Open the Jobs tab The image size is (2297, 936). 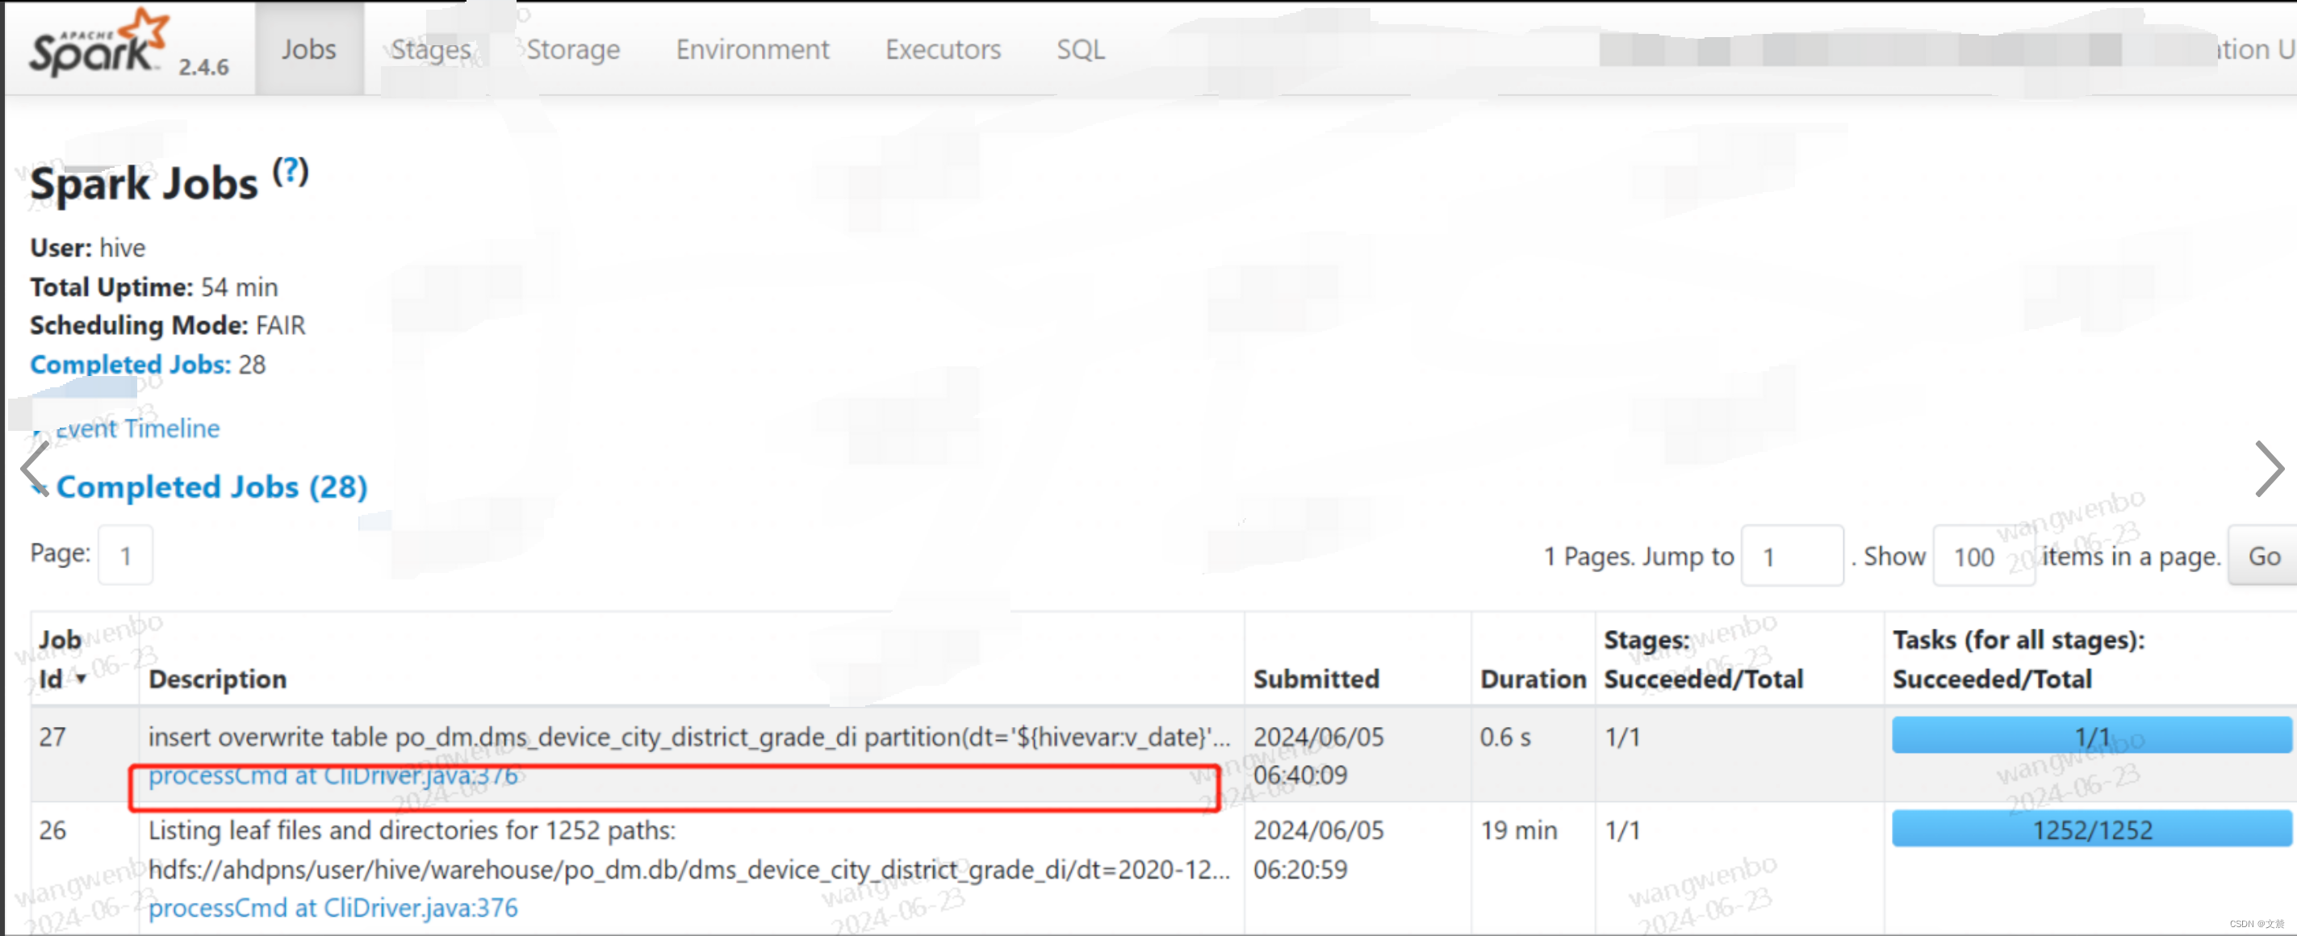pyautogui.click(x=308, y=49)
